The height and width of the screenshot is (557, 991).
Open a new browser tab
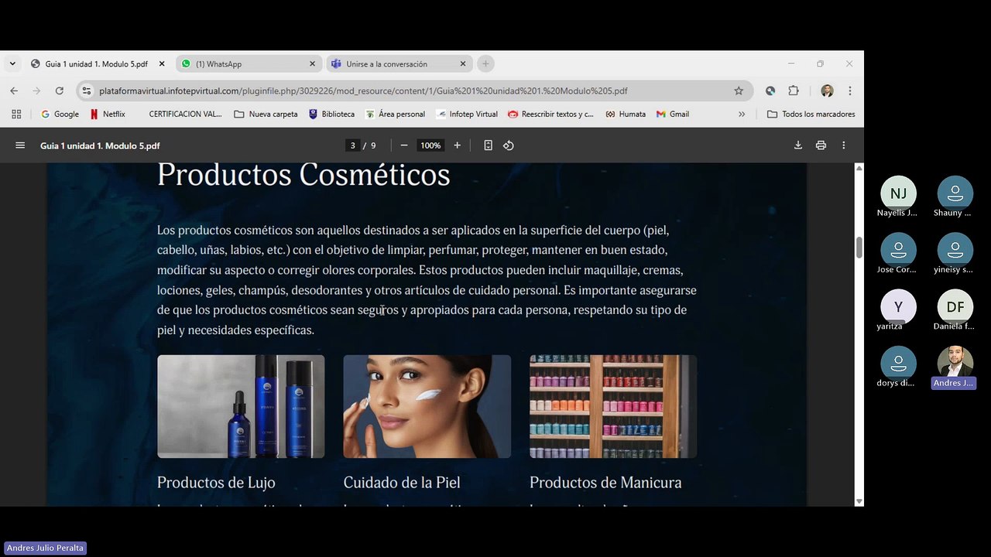pos(485,64)
